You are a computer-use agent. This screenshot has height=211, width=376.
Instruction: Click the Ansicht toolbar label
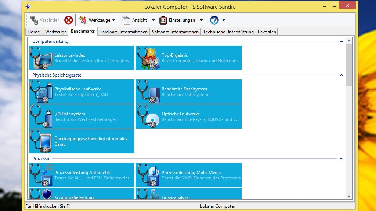click(x=140, y=20)
